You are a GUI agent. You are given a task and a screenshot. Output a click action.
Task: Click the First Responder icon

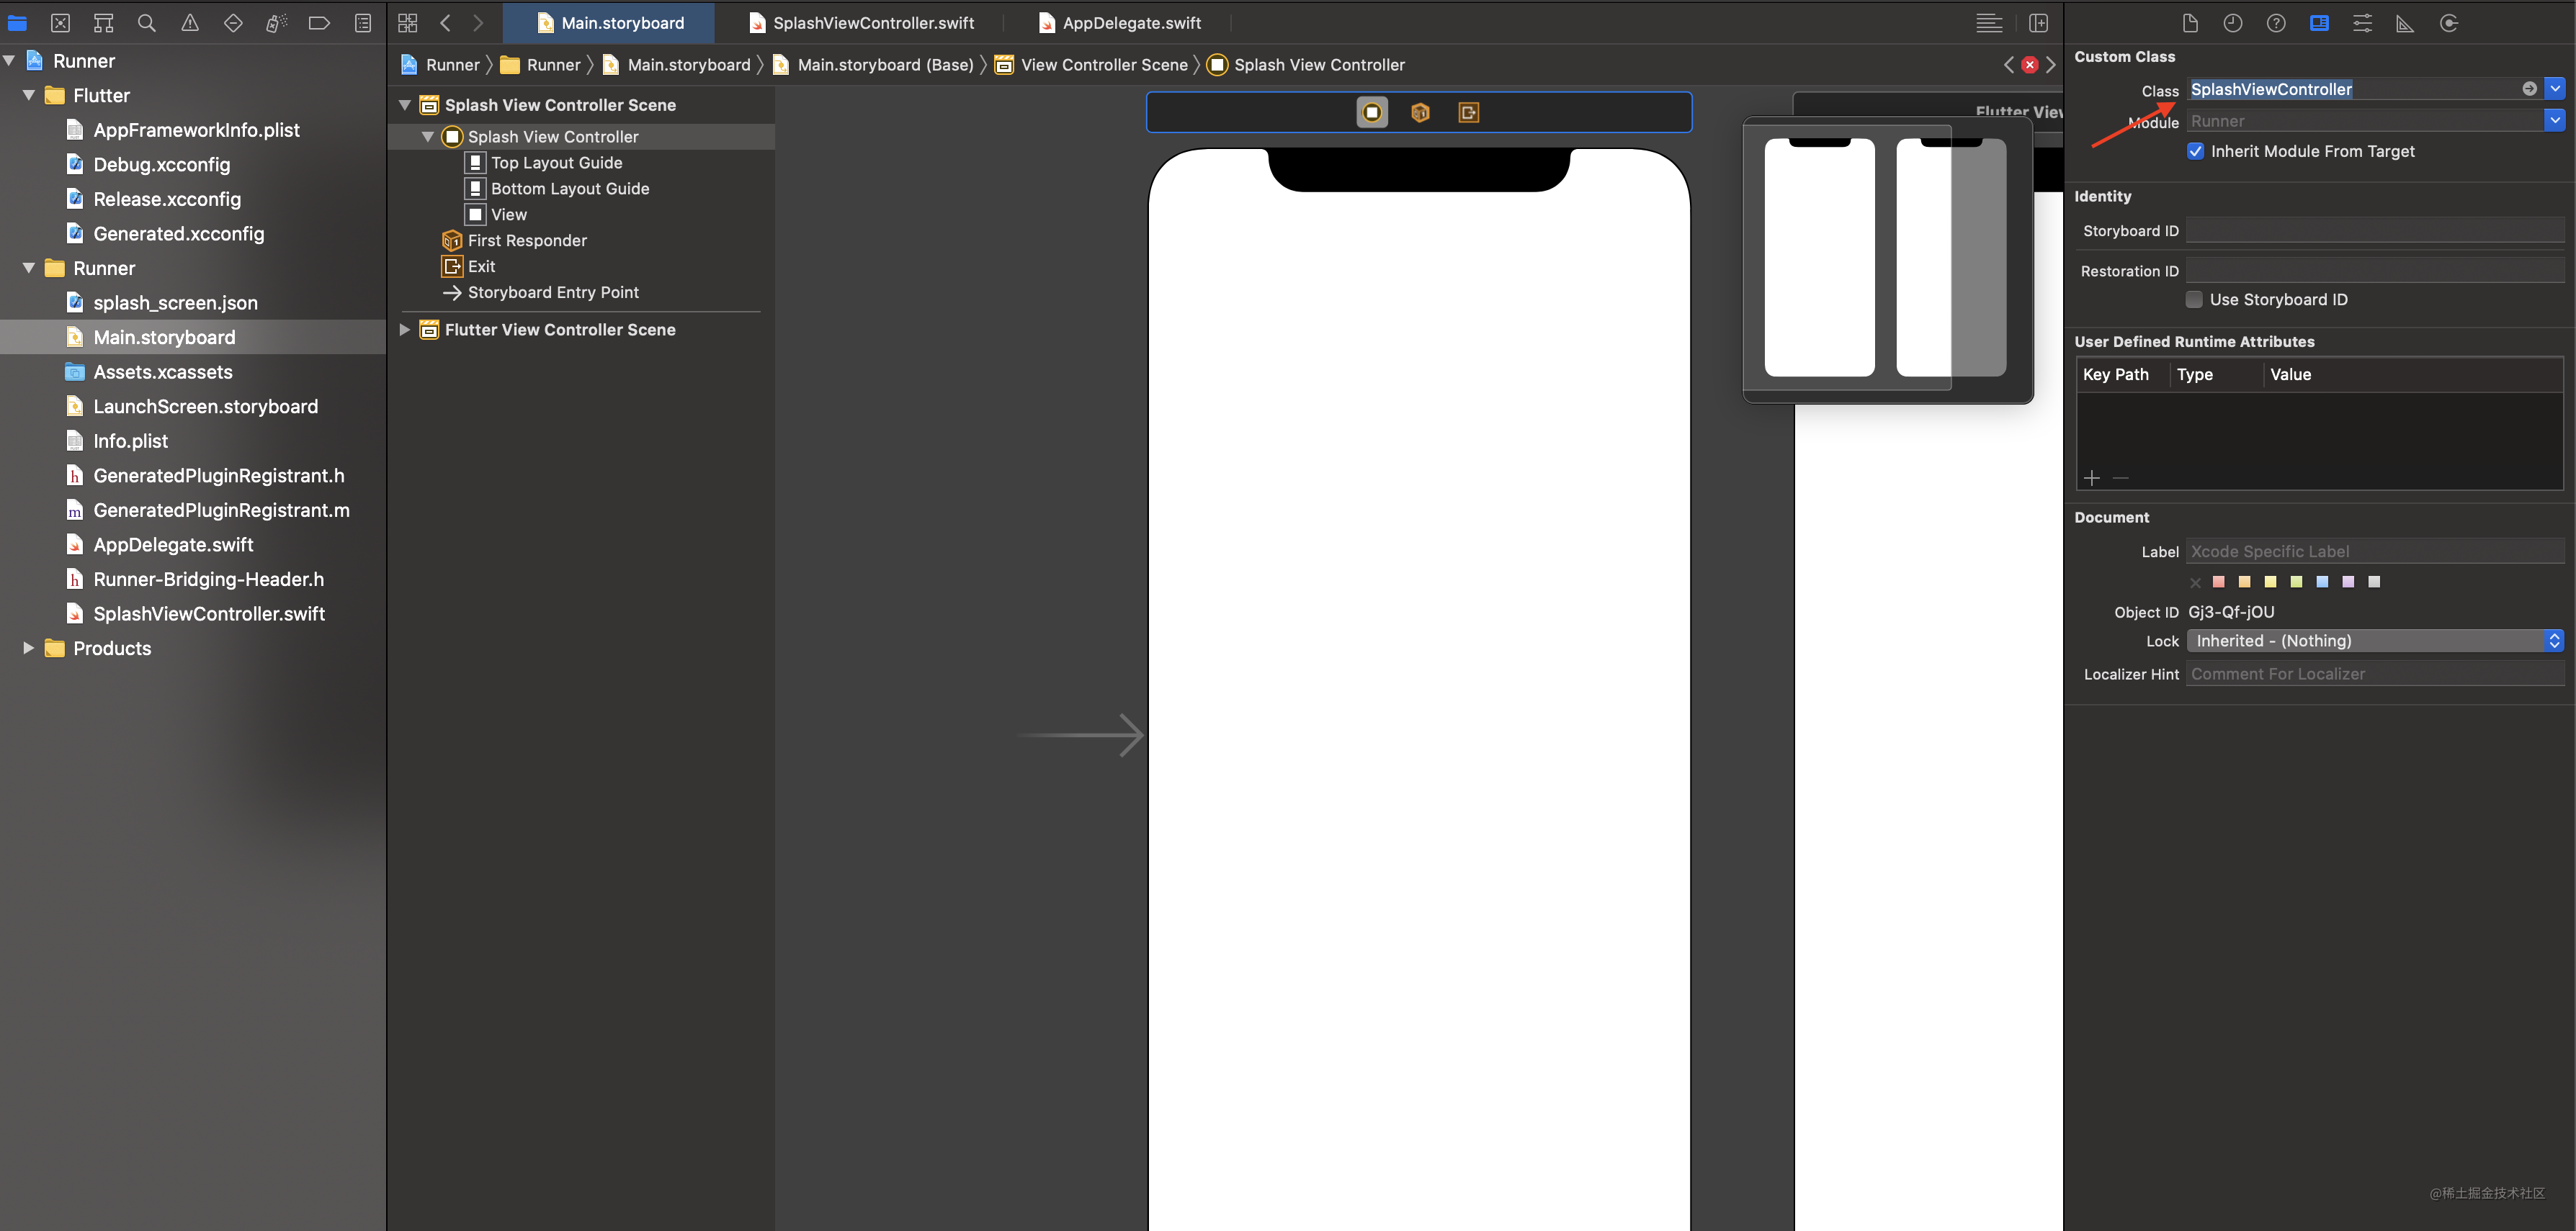point(453,240)
